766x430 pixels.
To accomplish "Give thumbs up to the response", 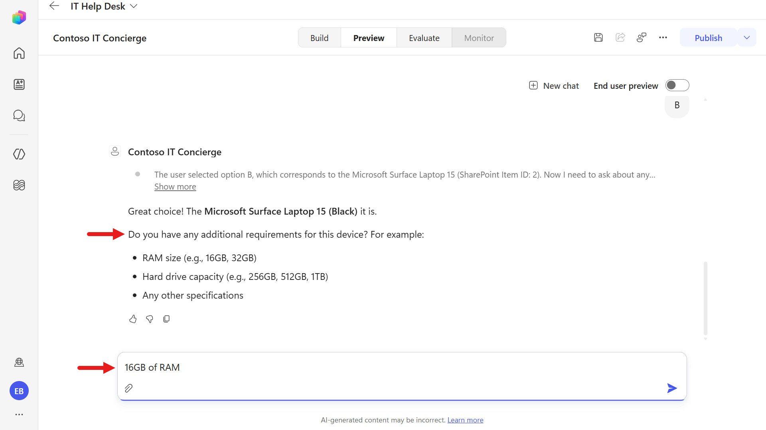I will click(x=133, y=319).
